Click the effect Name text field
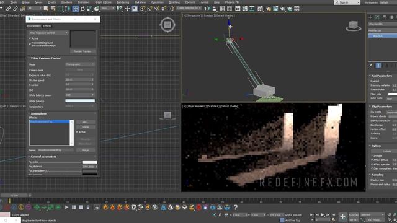The height and width of the screenshot is (223, 397). pos(56,150)
